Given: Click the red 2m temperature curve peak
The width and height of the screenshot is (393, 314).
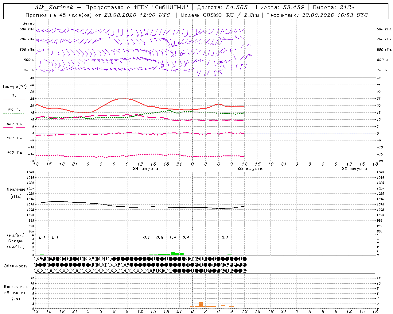Looking at the screenshot, I should [123, 98].
